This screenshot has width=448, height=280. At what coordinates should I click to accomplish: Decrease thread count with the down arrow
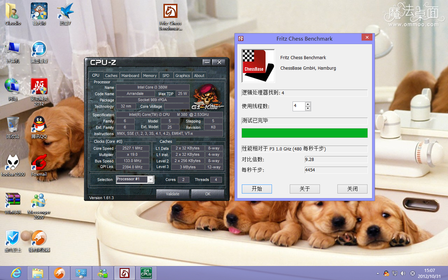(308, 108)
